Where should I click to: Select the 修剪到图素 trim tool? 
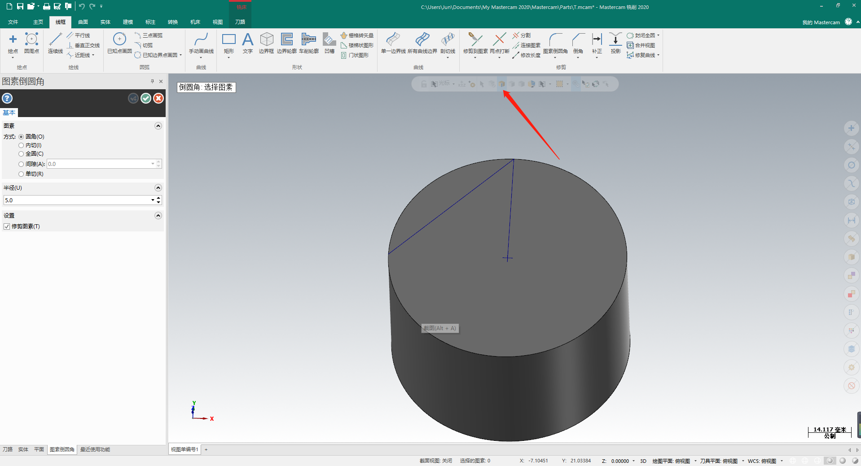475,44
